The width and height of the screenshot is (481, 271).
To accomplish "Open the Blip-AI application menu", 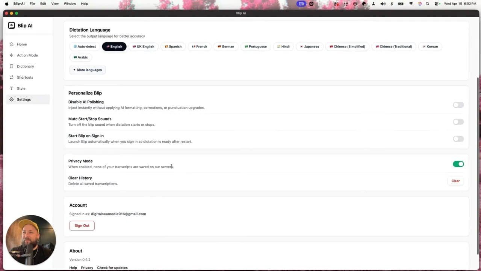I will pyautogui.click(x=19, y=3).
